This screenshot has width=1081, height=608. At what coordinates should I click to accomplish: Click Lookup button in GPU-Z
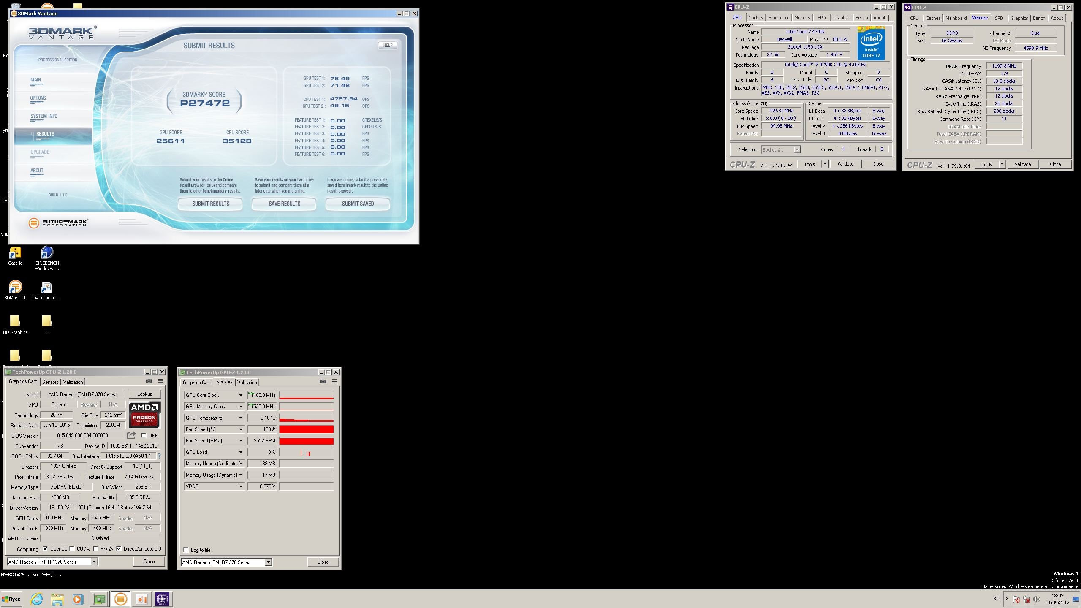[x=145, y=394]
